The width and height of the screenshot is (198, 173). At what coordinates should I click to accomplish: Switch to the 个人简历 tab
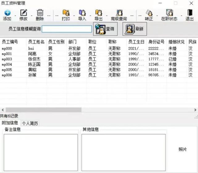coord(30,124)
